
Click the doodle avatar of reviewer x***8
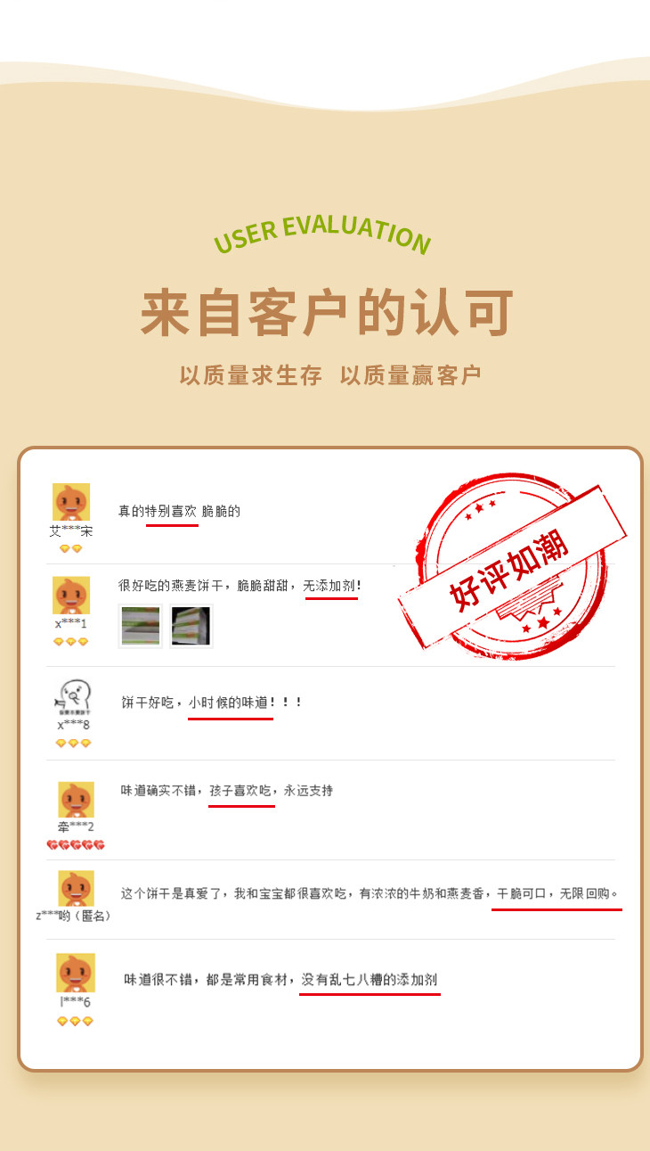pos(74,697)
